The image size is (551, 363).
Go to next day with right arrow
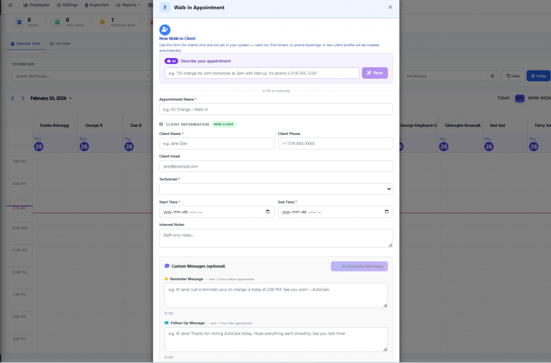point(23,98)
